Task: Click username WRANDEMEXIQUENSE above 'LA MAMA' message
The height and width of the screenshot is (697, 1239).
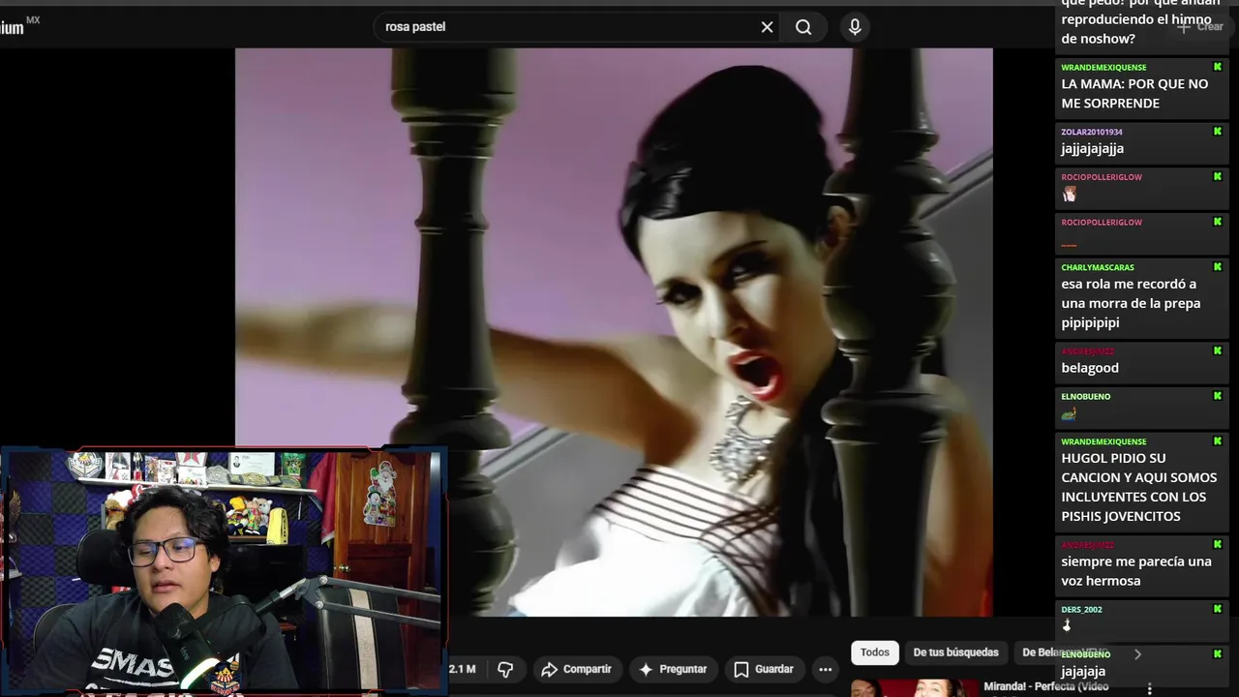Action: 1103,67
